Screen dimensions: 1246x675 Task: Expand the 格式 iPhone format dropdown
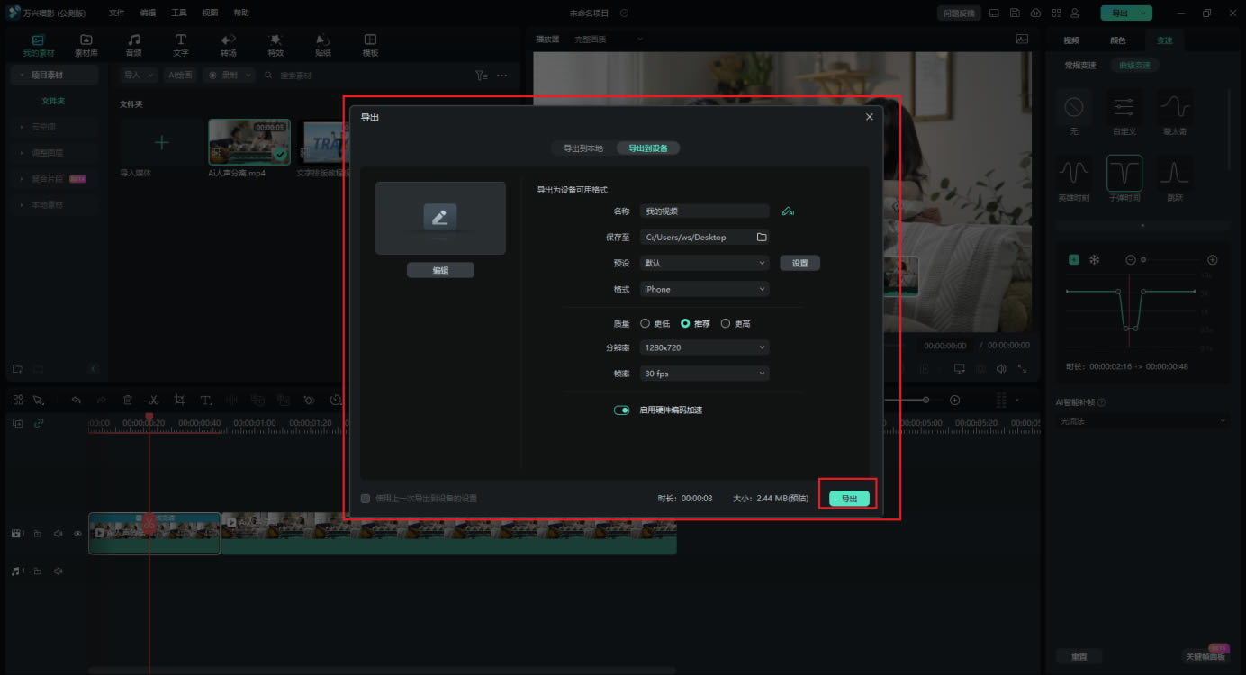click(x=704, y=290)
